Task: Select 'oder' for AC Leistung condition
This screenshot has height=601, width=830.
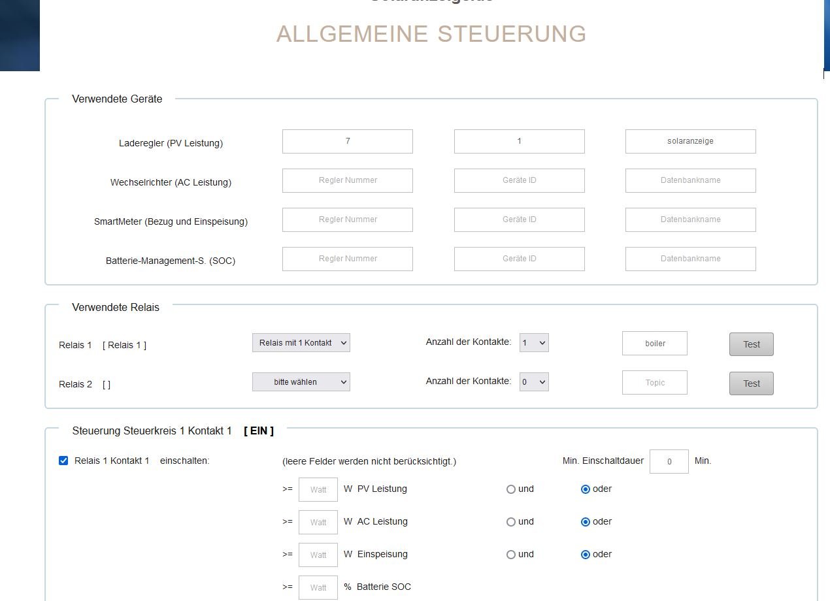Action: pyautogui.click(x=586, y=522)
